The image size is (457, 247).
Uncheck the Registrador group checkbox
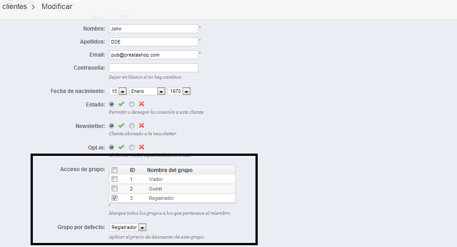coord(115,198)
